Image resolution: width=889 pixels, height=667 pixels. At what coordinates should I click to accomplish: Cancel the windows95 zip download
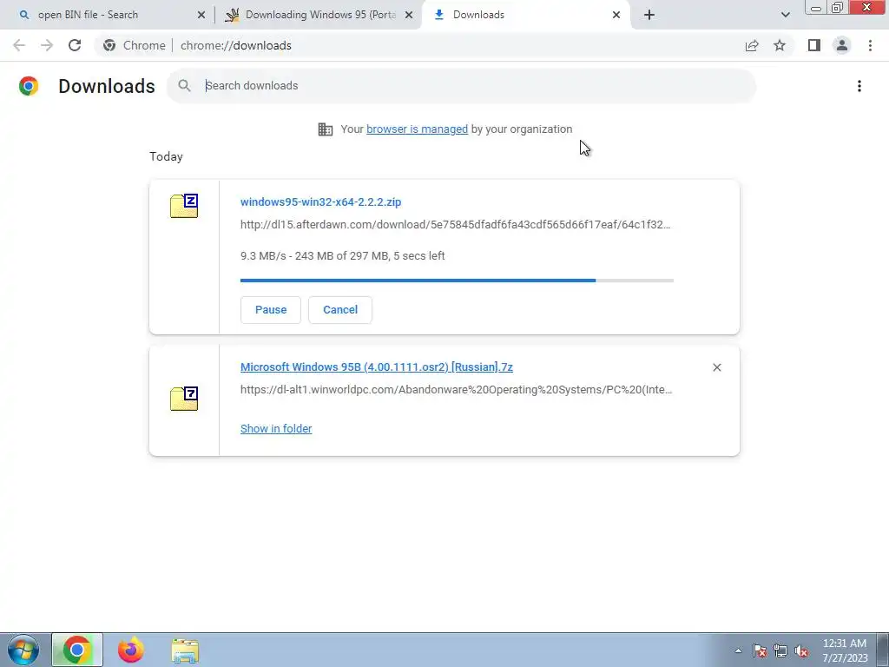340,310
